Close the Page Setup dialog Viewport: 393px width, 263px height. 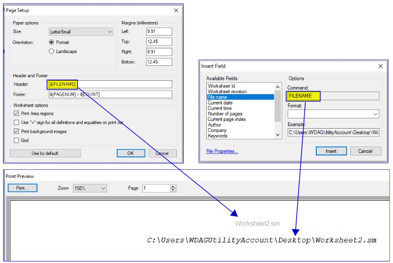[176, 10]
